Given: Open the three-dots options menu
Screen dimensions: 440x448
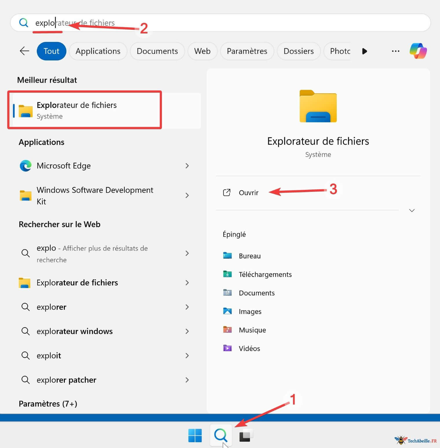Looking at the screenshot, I should click(395, 51).
